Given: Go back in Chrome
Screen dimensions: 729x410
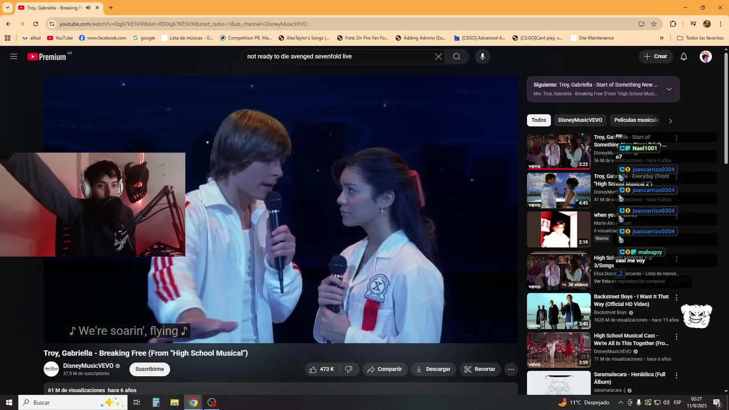Looking at the screenshot, I should click(9, 24).
